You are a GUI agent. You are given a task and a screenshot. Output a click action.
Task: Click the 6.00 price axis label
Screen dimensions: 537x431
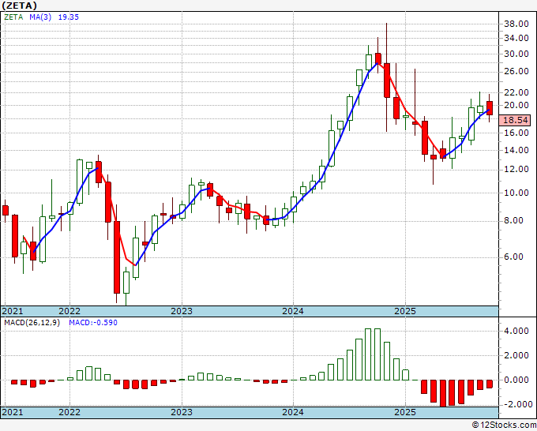coord(516,257)
